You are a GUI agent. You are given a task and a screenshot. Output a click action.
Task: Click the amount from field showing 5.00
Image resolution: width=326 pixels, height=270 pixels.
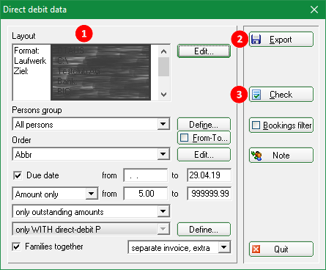[x=146, y=194]
